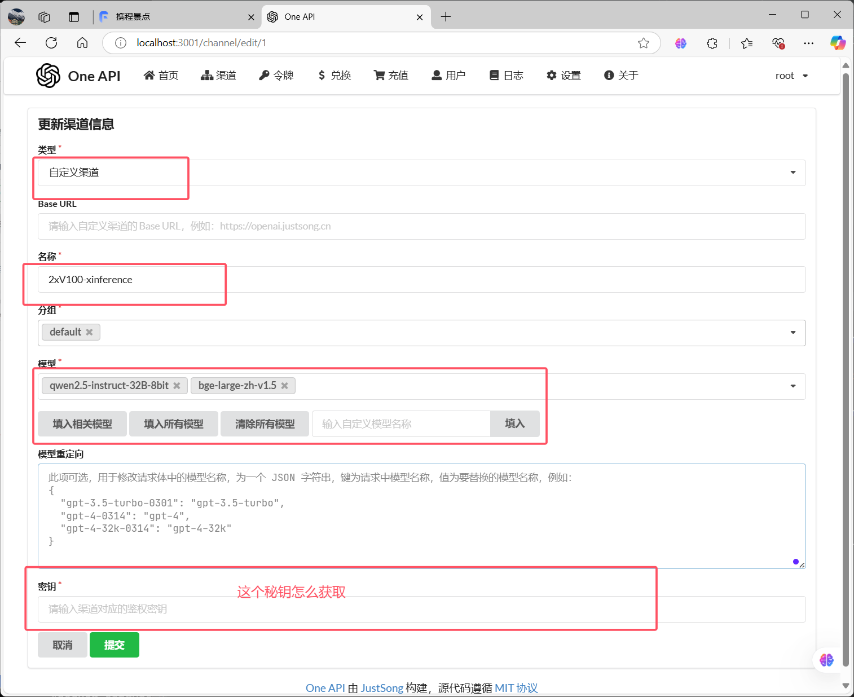Click the page vertical scrollbar

pos(845,338)
